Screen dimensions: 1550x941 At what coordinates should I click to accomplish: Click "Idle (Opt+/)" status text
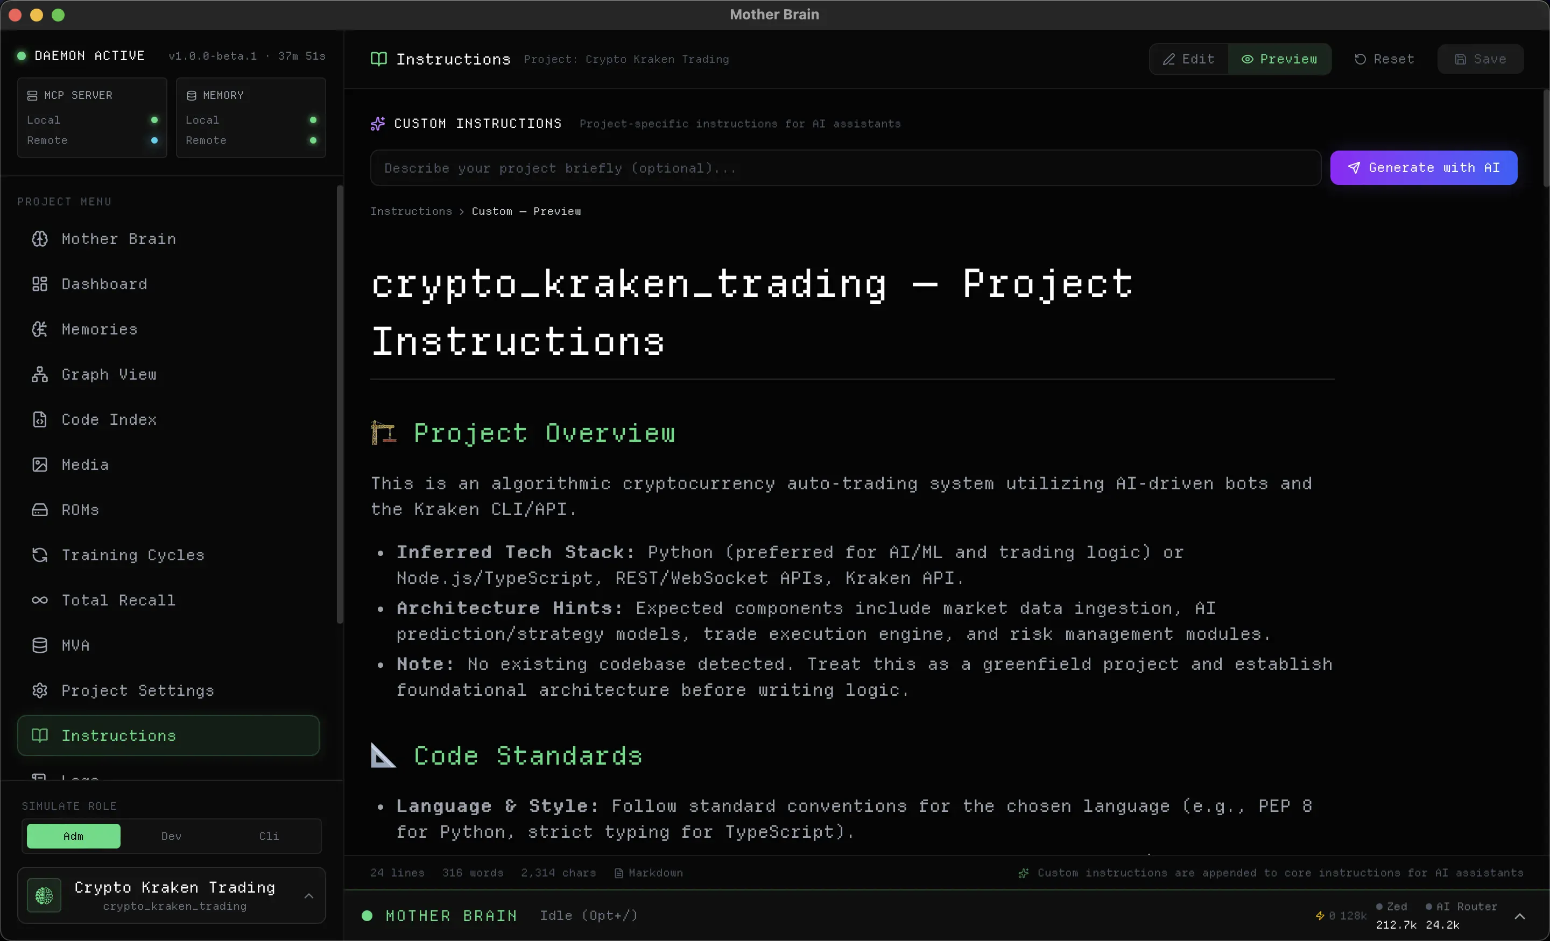tap(589, 916)
